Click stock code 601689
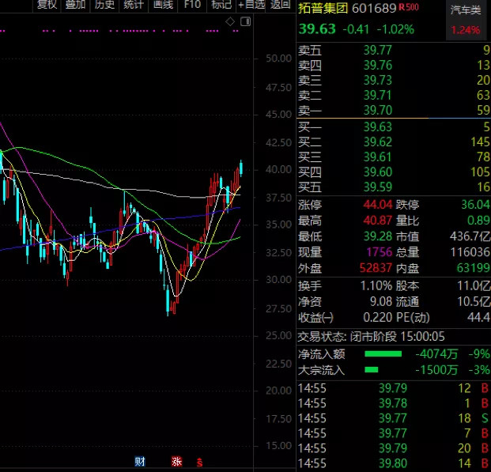The width and height of the screenshot is (491, 472). click(x=374, y=9)
